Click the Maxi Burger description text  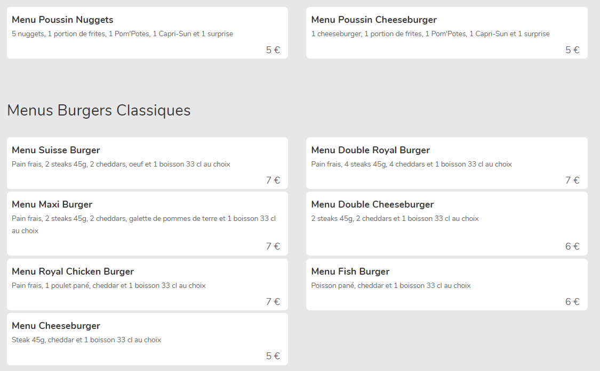coord(144,225)
